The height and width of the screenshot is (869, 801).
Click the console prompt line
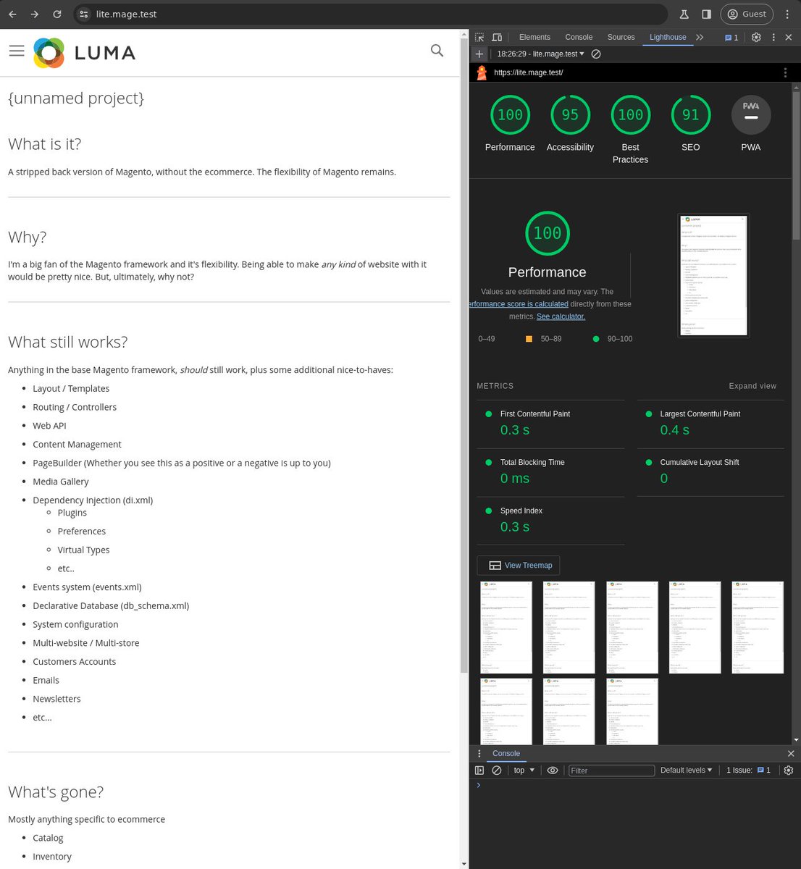pyautogui.click(x=635, y=785)
